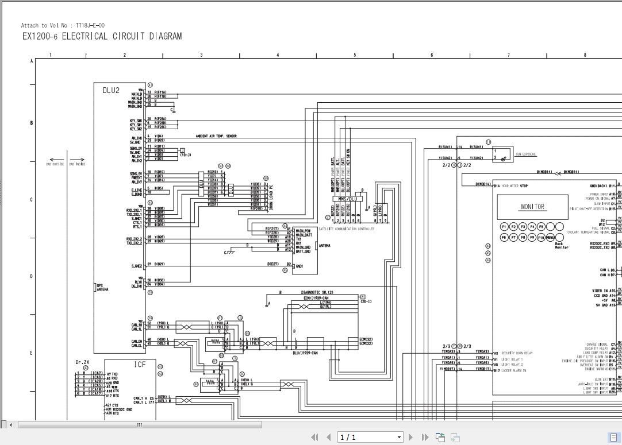Click the 'Dr.ZX' connector label
Viewport: 622px width, 445px height.
[82, 362]
